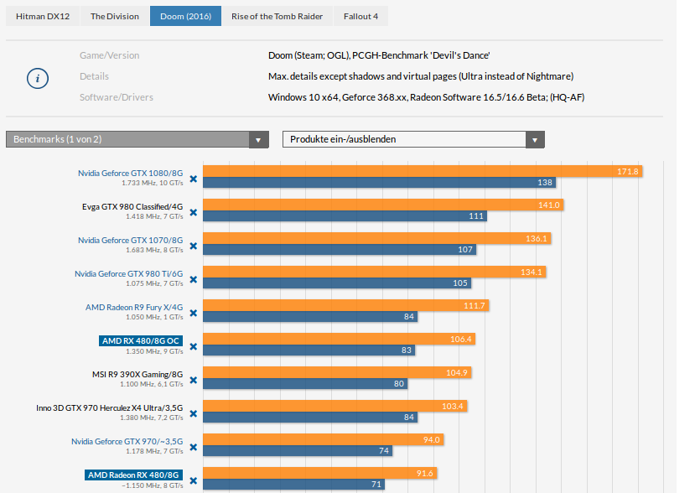This screenshot has height=493, width=695.
Task: Click orange 94.0 bar for GTX 970
Action: click(x=324, y=439)
